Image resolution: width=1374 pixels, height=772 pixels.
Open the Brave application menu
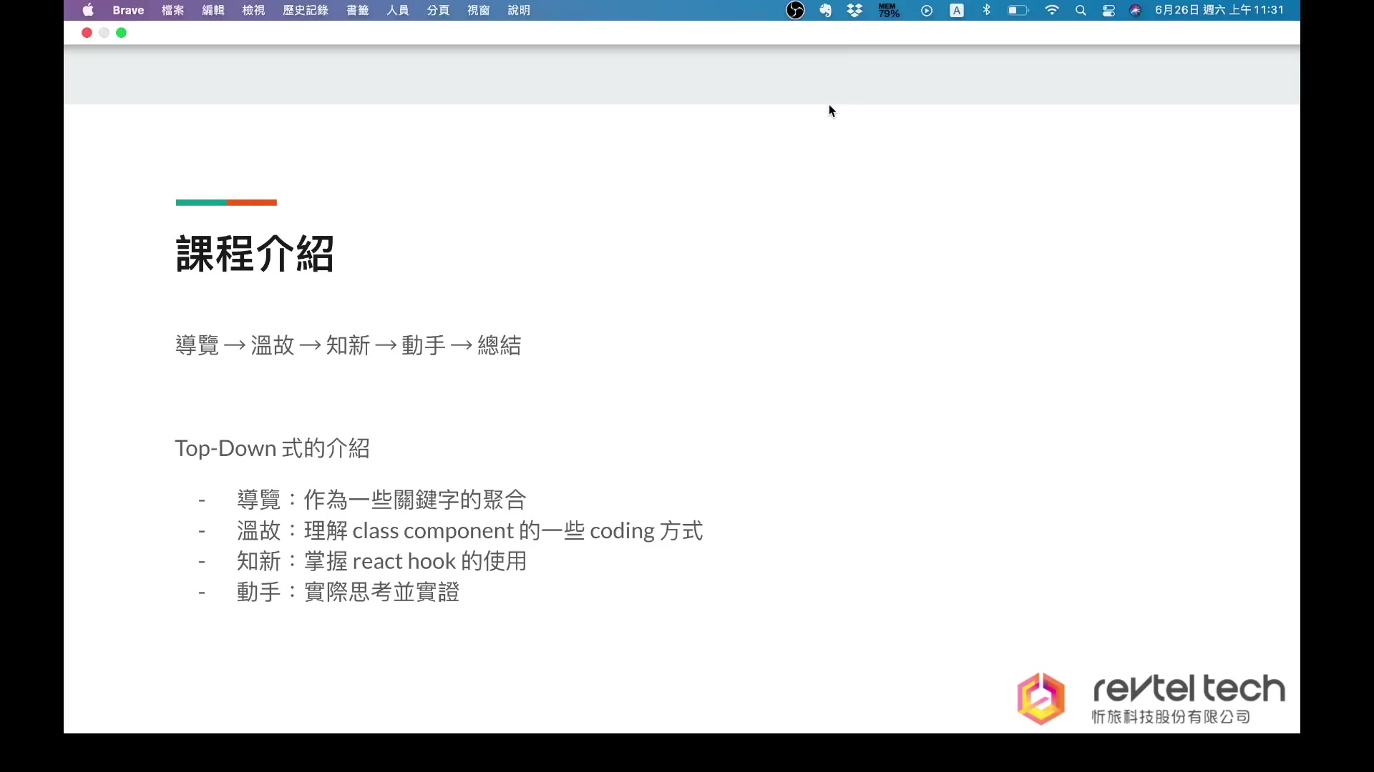[128, 10]
